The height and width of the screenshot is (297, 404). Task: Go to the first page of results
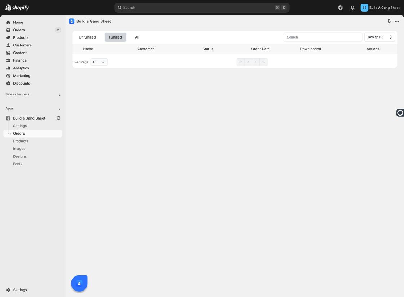240,62
